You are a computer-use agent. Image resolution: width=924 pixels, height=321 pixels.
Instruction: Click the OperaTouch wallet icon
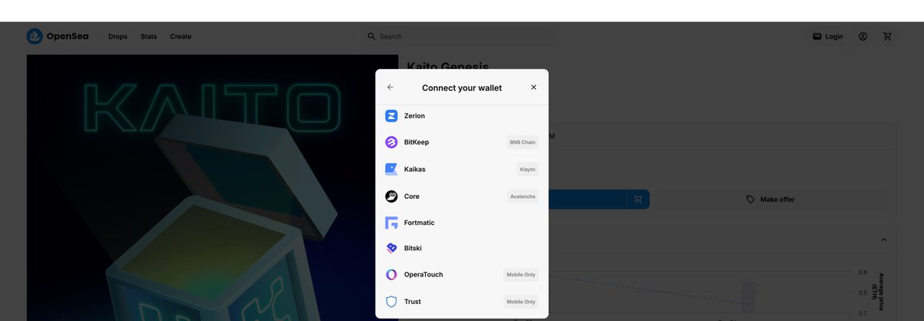click(391, 274)
